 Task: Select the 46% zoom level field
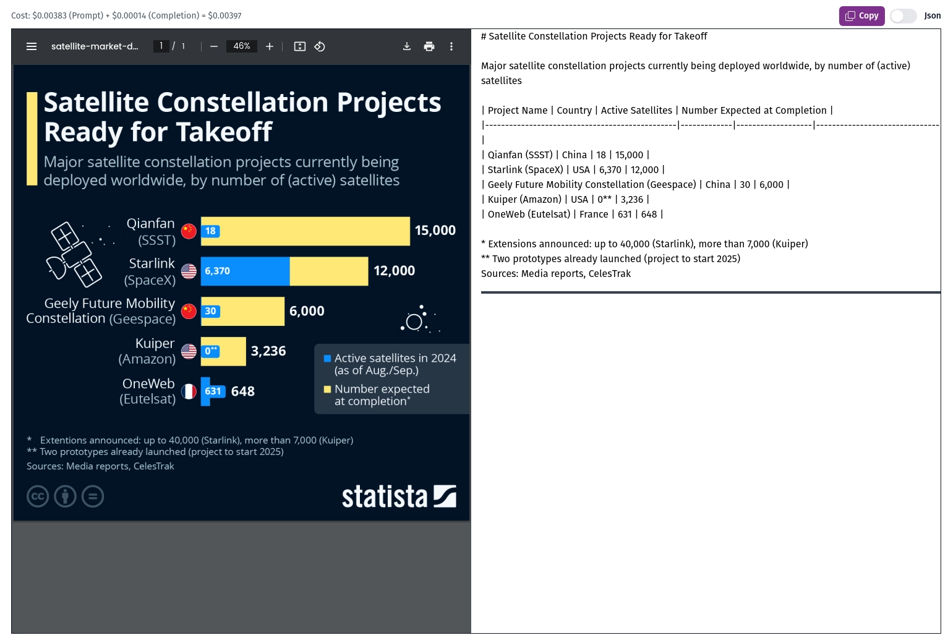[242, 46]
